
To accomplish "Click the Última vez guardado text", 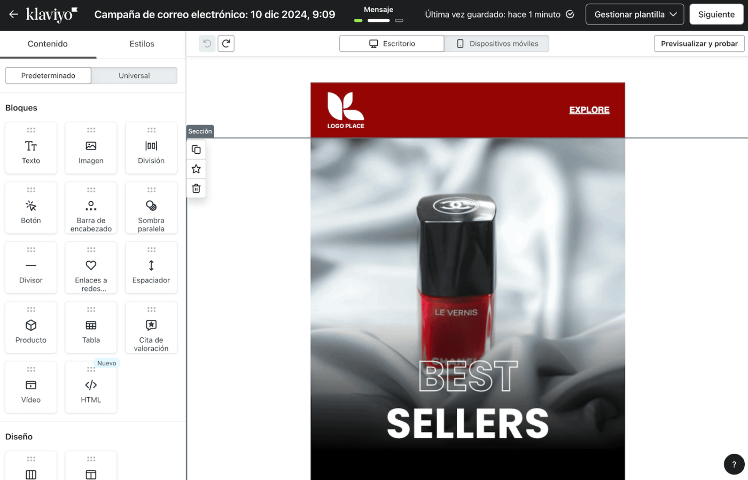I will (x=493, y=14).
